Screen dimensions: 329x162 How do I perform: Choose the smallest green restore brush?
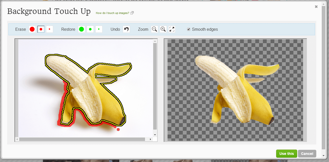click(99, 29)
